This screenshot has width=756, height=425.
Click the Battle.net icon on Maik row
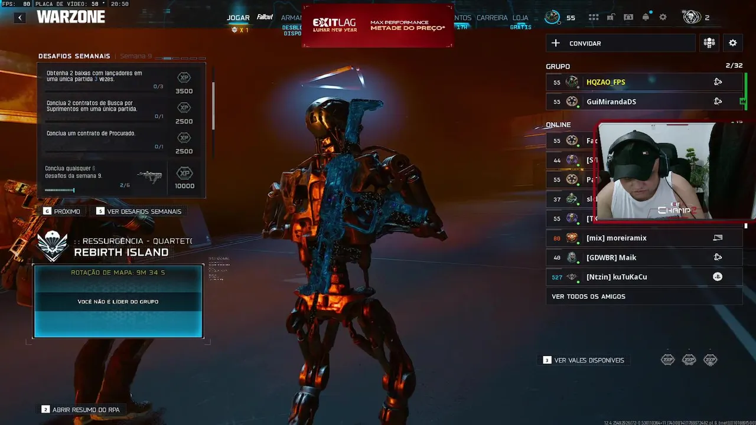718,257
